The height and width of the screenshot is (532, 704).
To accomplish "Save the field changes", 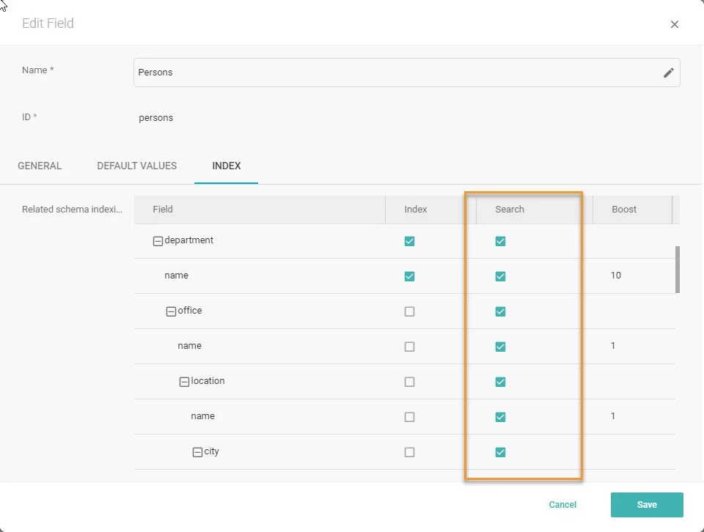I will 647,505.
